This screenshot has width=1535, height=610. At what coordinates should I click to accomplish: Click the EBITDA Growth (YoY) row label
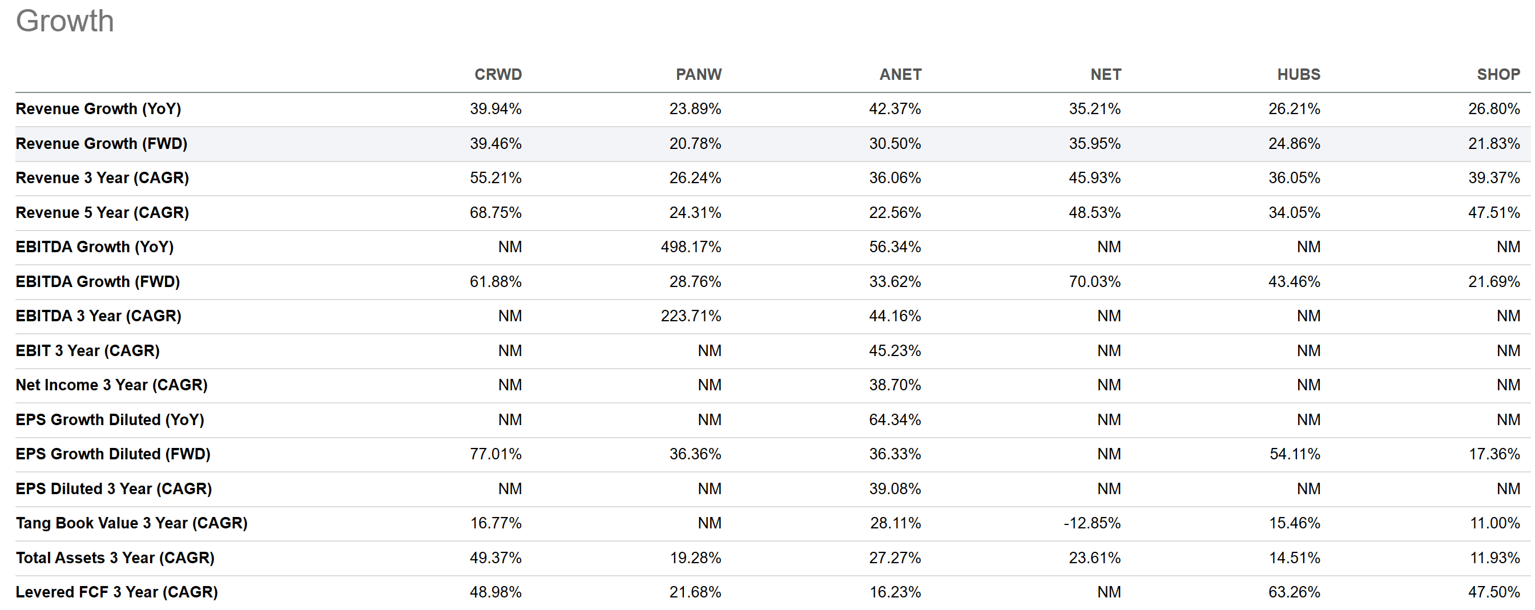click(x=95, y=247)
